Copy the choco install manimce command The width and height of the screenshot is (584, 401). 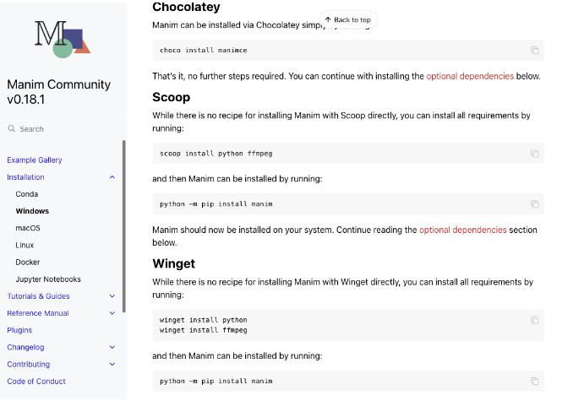click(534, 50)
